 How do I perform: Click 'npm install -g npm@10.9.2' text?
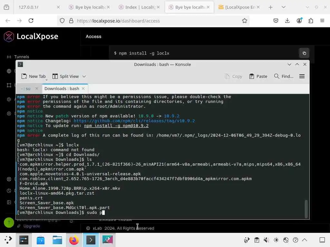(116, 126)
